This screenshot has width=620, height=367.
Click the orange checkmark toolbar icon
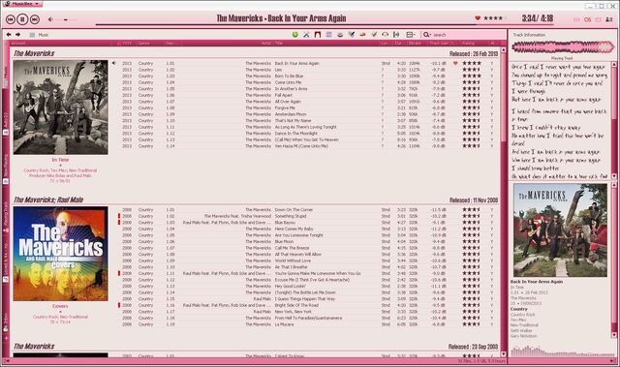[x=374, y=35]
